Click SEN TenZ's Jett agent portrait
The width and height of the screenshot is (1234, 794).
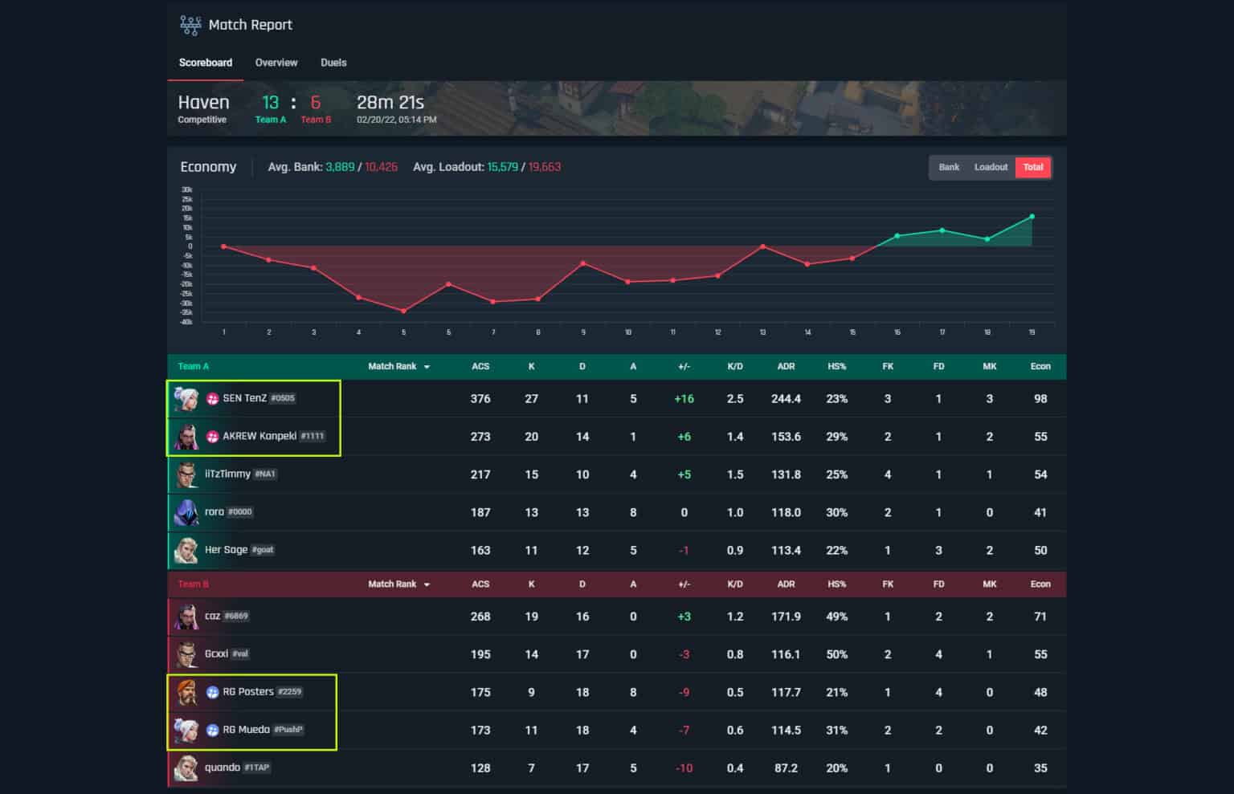tap(186, 398)
